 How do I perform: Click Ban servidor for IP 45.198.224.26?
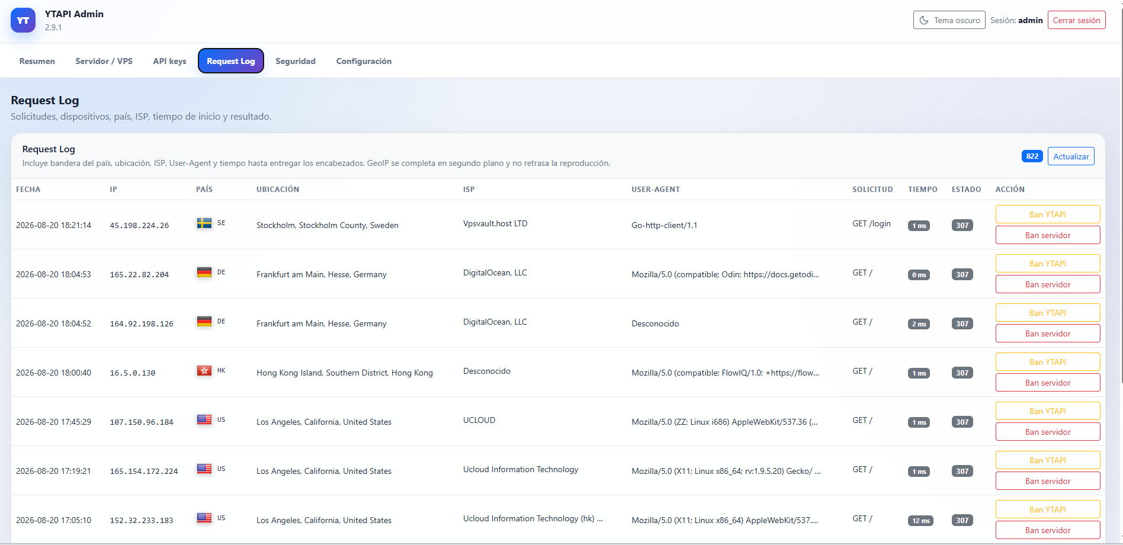pos(1048,235)
